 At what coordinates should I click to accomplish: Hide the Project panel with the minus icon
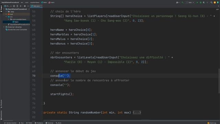(28, 6)
